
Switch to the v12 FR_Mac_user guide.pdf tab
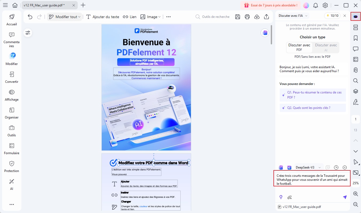44,5
